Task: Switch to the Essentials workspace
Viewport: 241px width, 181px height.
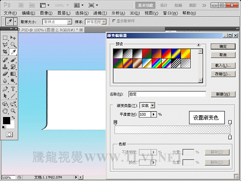Action: pyautogui.click(x=145, y=6)
